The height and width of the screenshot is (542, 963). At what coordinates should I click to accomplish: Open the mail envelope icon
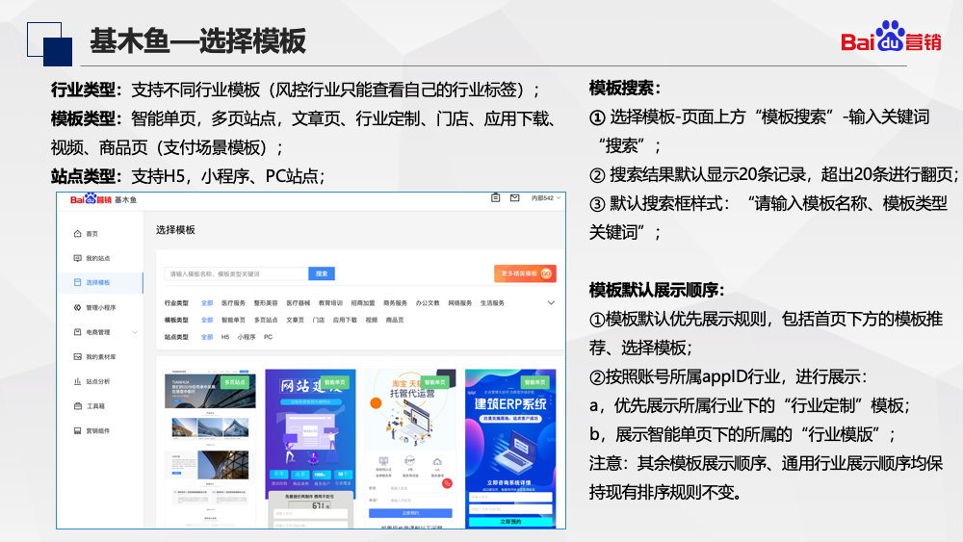514,197
